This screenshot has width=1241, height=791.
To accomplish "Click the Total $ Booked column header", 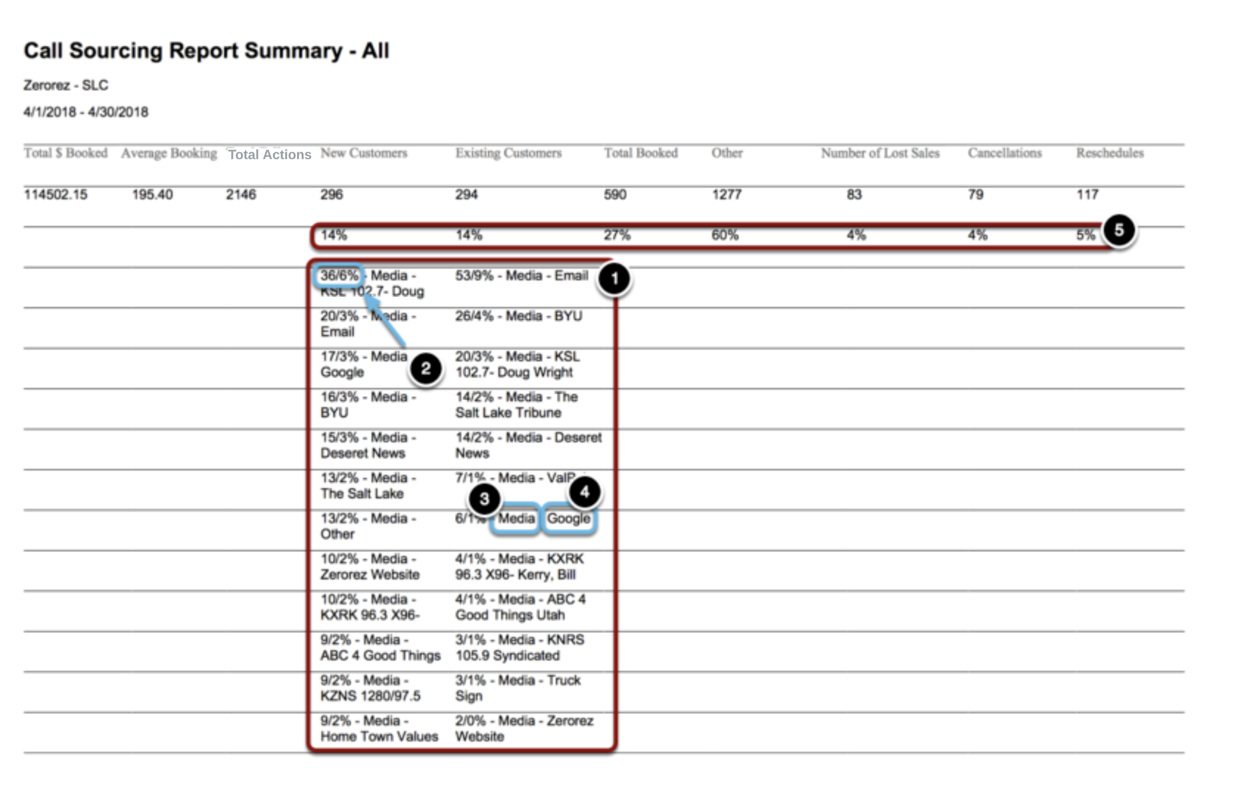I will click(x=65, y=153).
